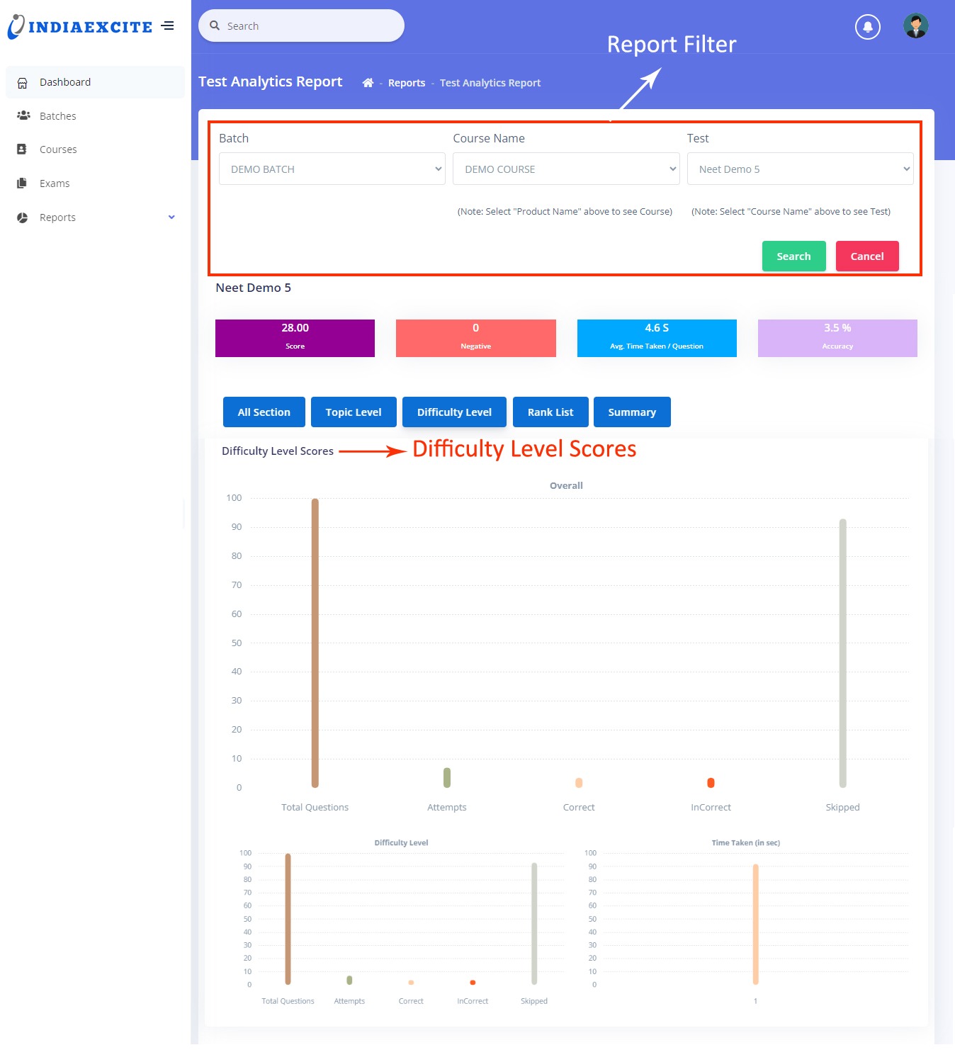Open the Course Name dropdown
This screenshot has width=955, height=1062.
[x=565, y=169]
